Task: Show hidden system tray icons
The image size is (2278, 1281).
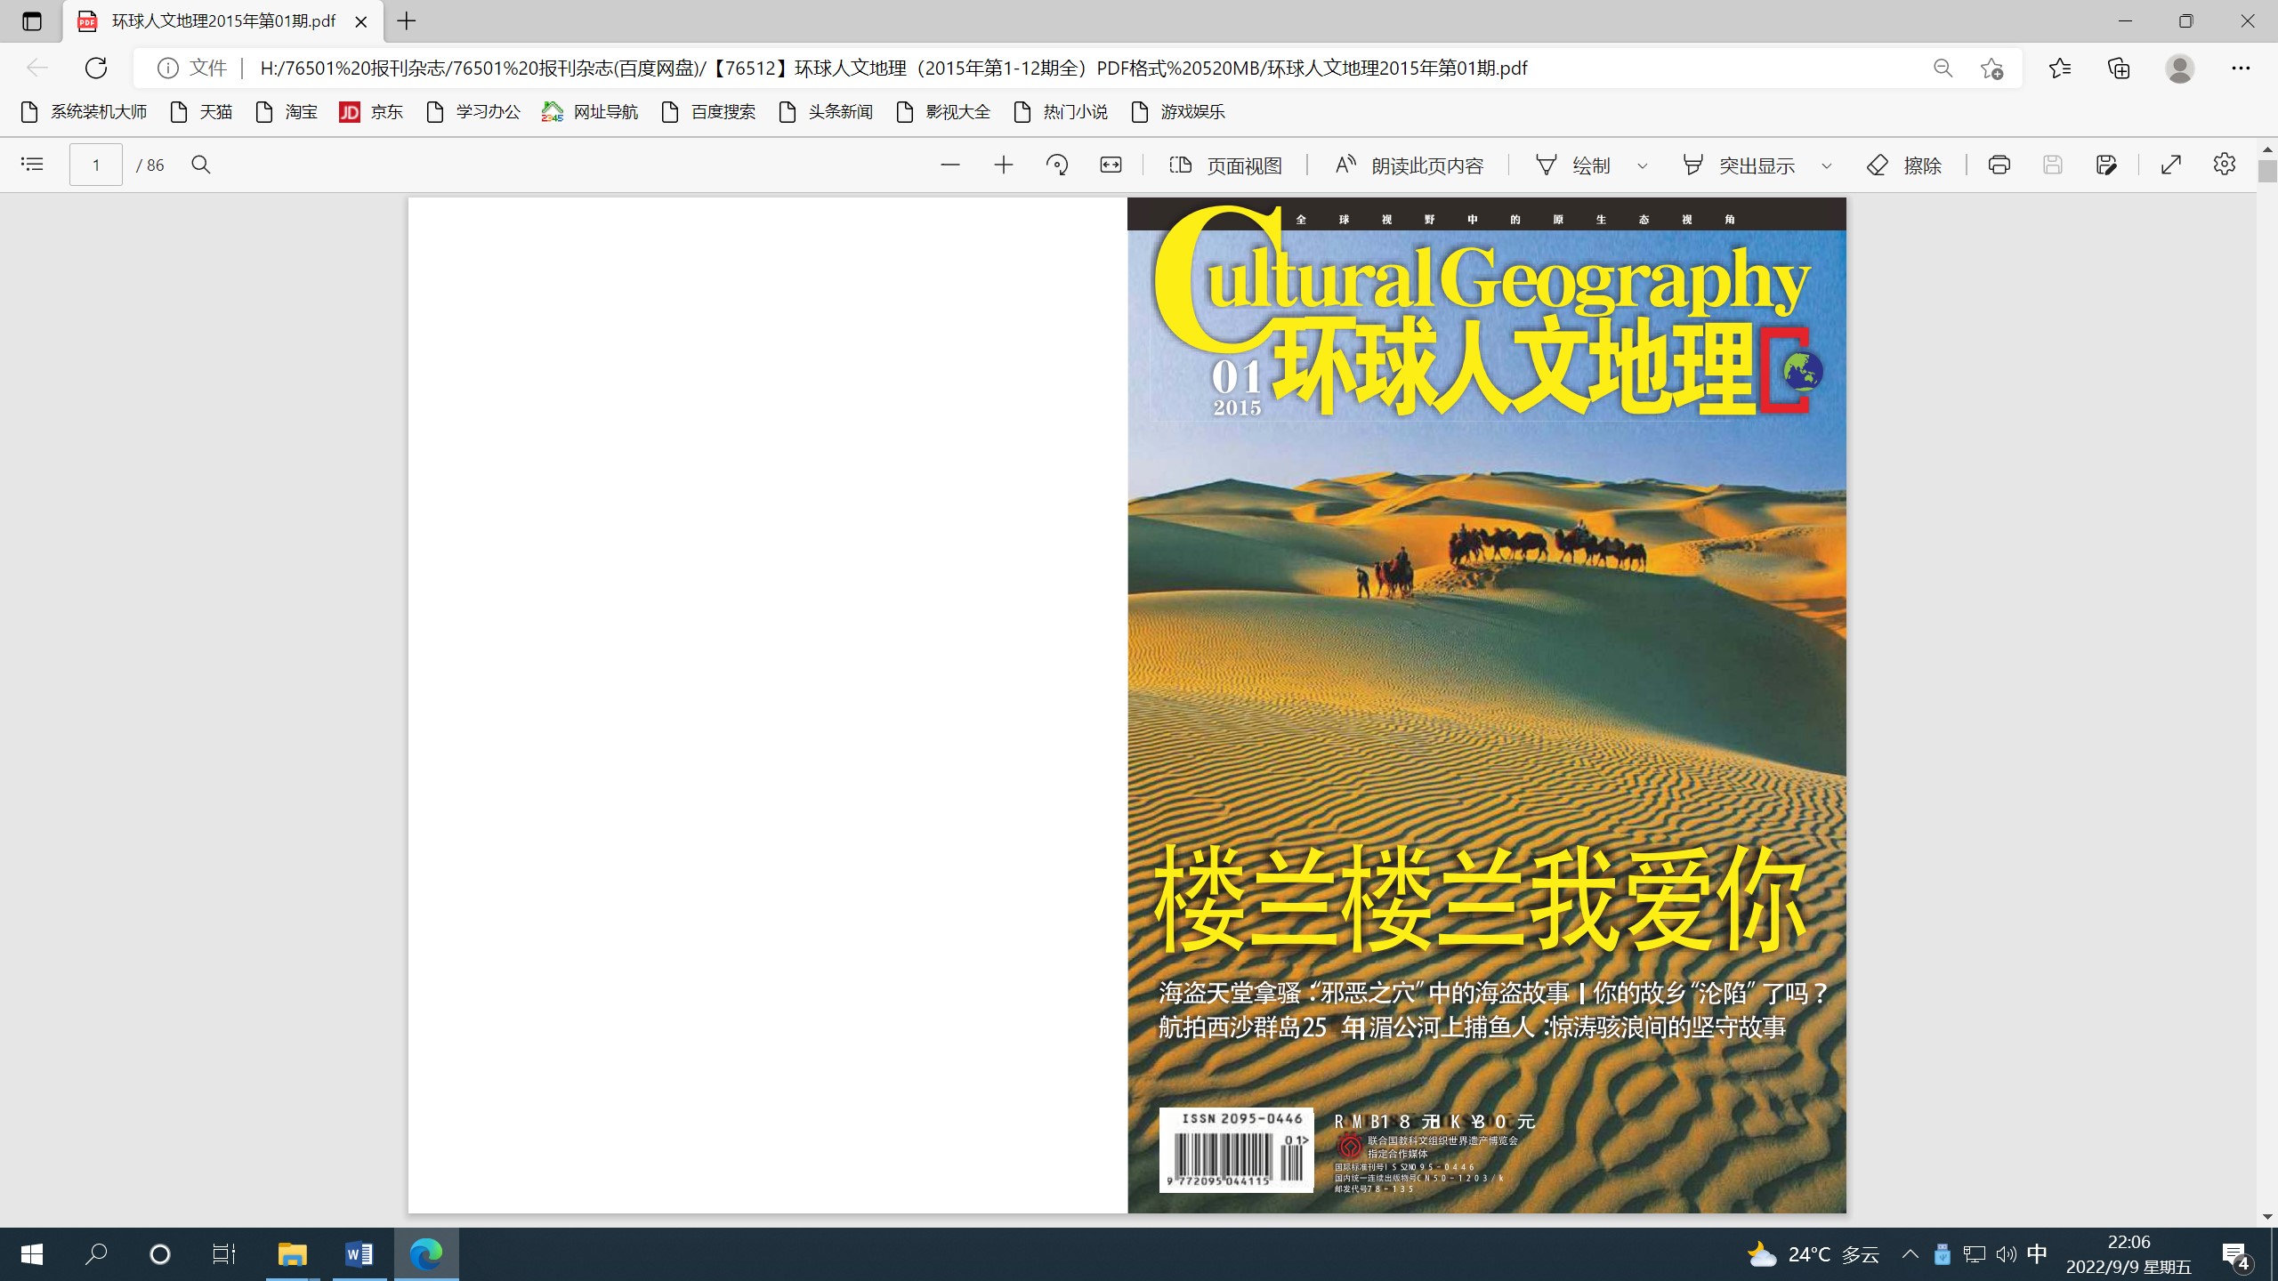Action: pyautogui.click(x=1910, y=1254)
